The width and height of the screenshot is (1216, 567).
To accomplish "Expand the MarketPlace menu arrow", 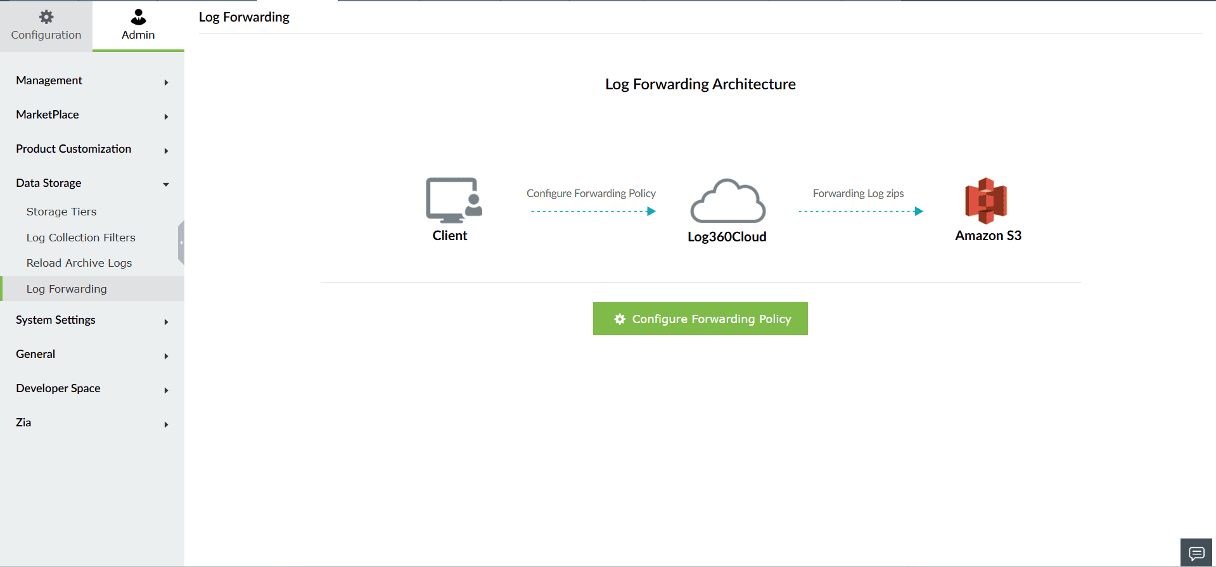I will (x=166, y=117).
